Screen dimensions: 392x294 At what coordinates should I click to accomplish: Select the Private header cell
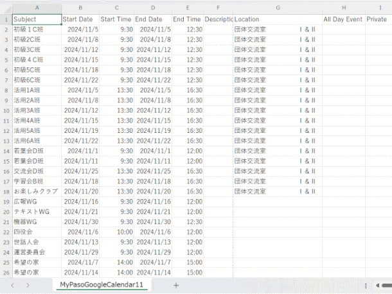coord(377,19)
